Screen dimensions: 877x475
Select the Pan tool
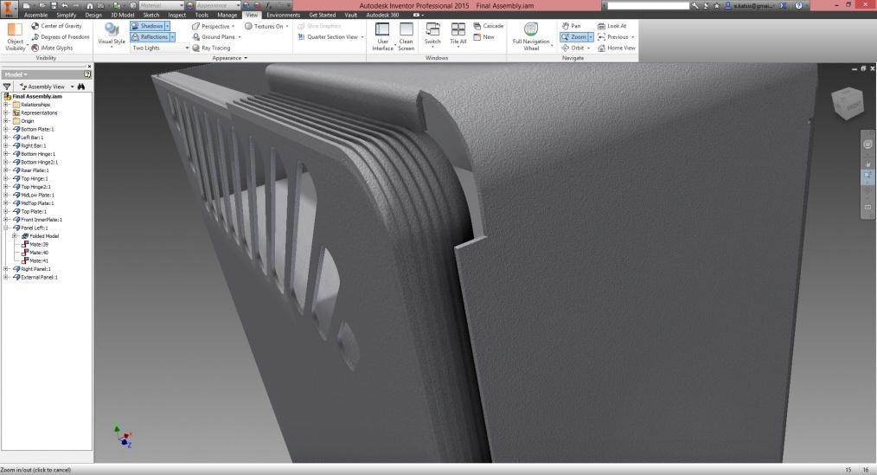tap(571, 26)
